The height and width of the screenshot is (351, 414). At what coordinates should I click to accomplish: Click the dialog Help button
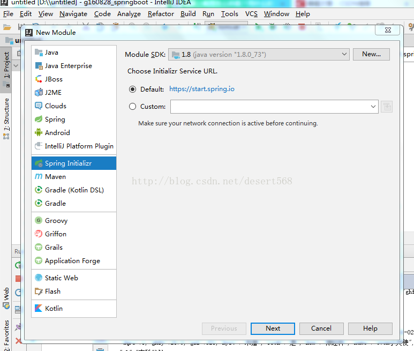pyautogui.click(x=370, y=328)
